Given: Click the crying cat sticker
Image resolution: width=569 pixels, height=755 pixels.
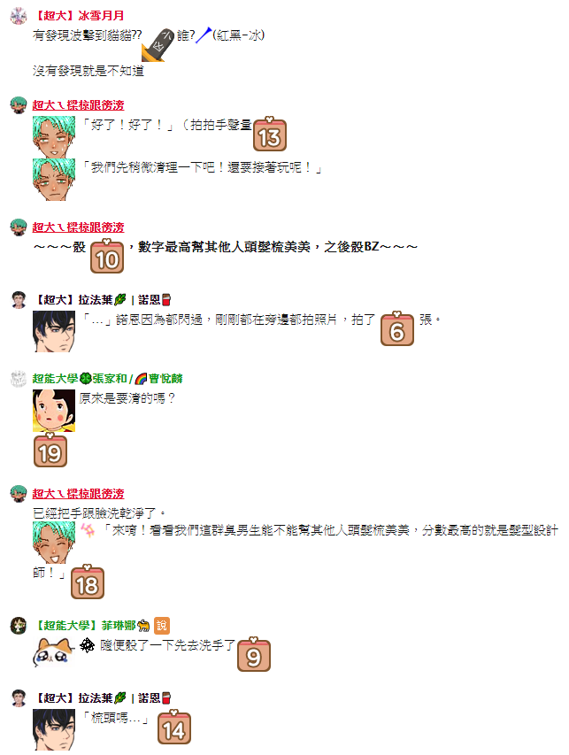Looking at the screenshot, I should (x=53, y=651).
